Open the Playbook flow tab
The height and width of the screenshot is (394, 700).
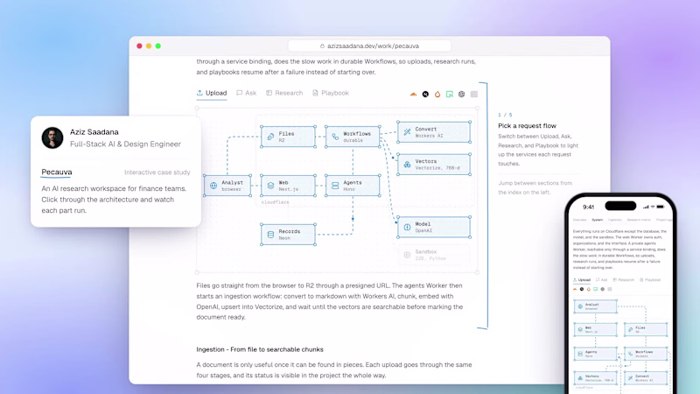pyautogui.click(x=331, y=93)
